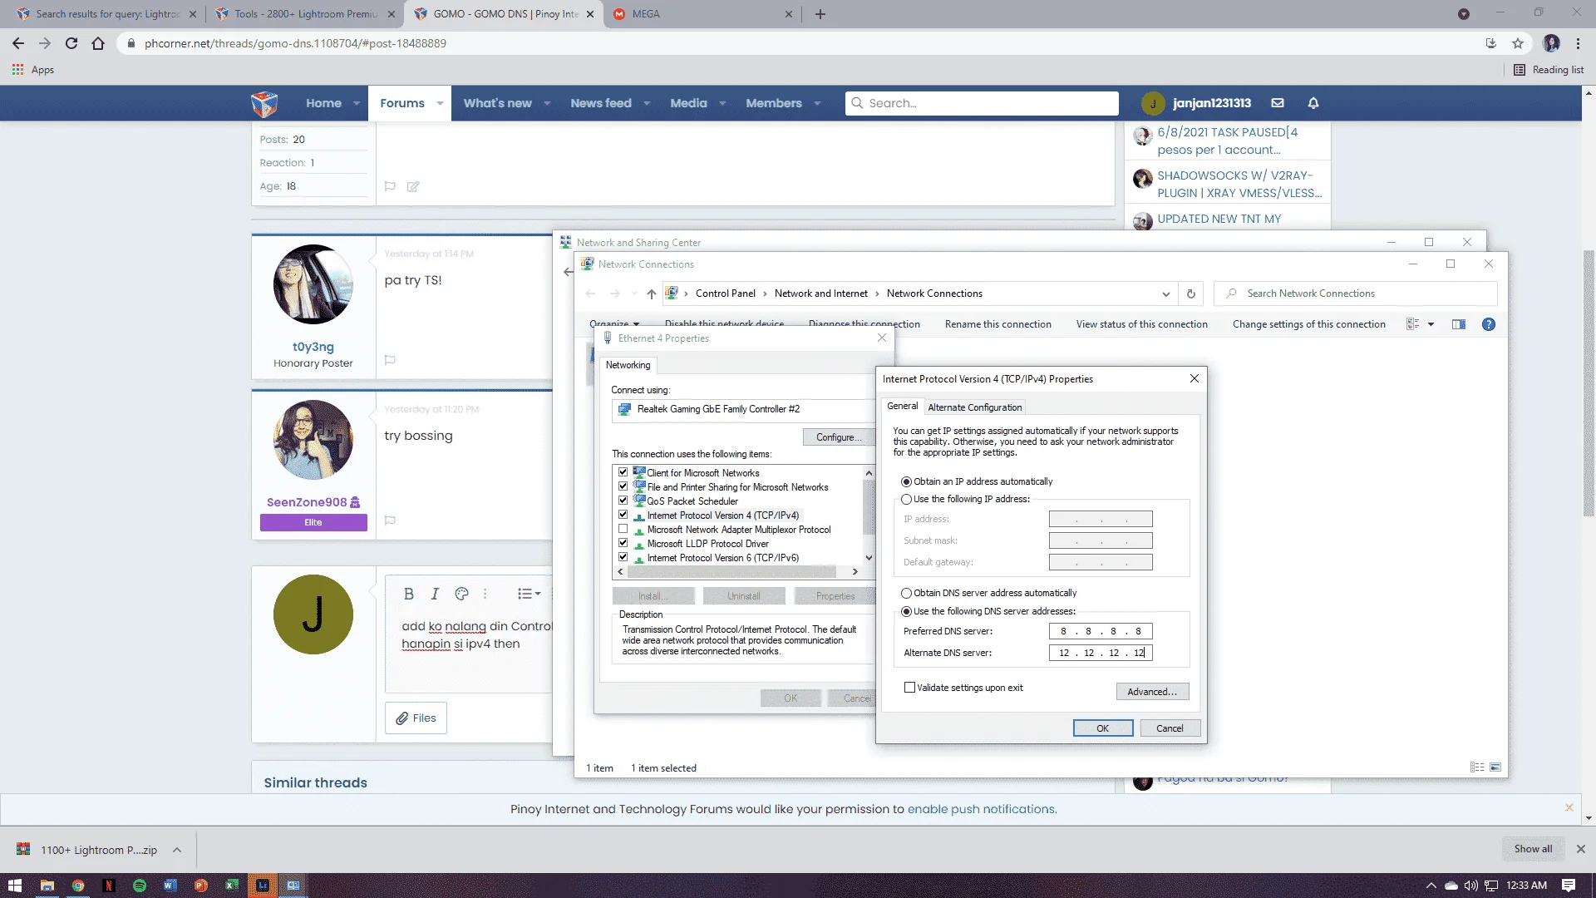This screenshot has height=898, width=1596.
Task: Switch to the Alternate Configuration tab
Action: 974,407
